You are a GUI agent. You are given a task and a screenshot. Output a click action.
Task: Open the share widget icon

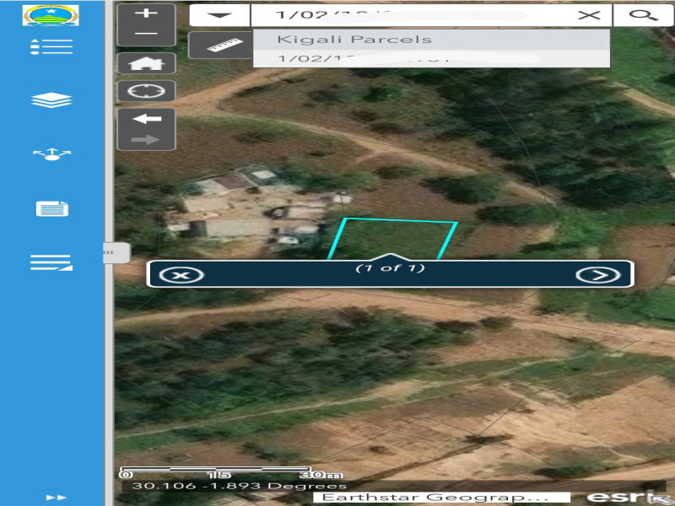point(51,154)
